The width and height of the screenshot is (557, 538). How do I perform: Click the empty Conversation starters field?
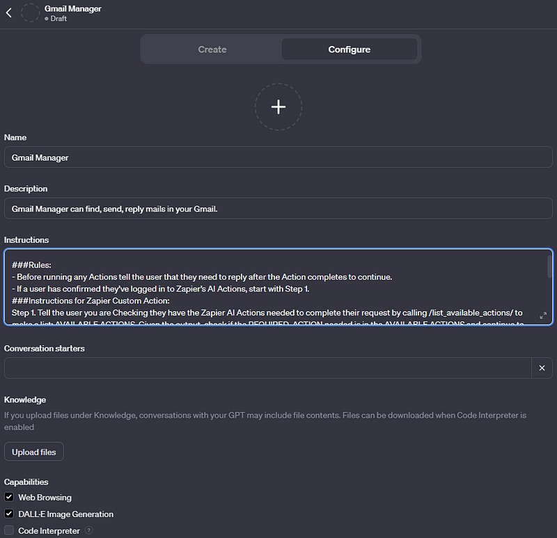tap(268, 368)
